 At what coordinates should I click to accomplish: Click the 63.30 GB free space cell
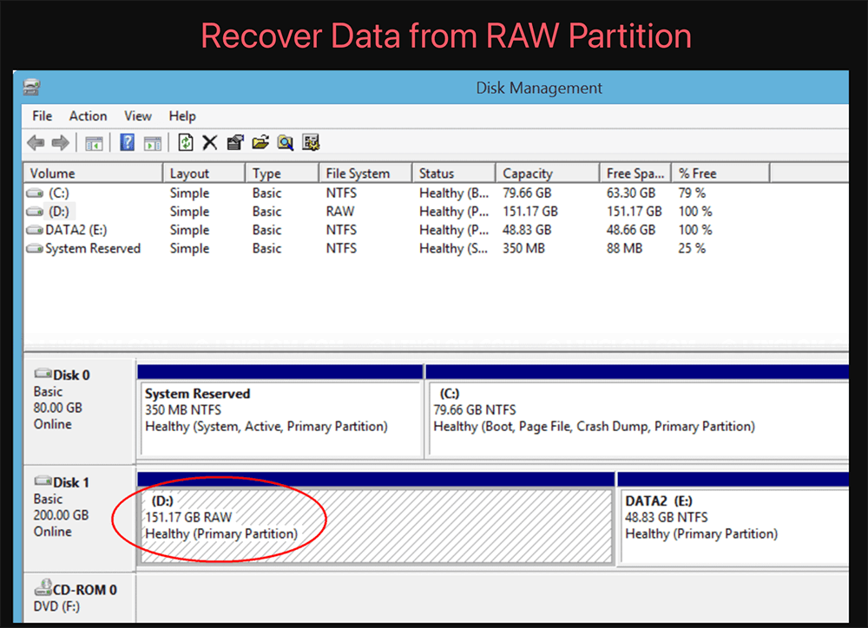coord(631,193)
